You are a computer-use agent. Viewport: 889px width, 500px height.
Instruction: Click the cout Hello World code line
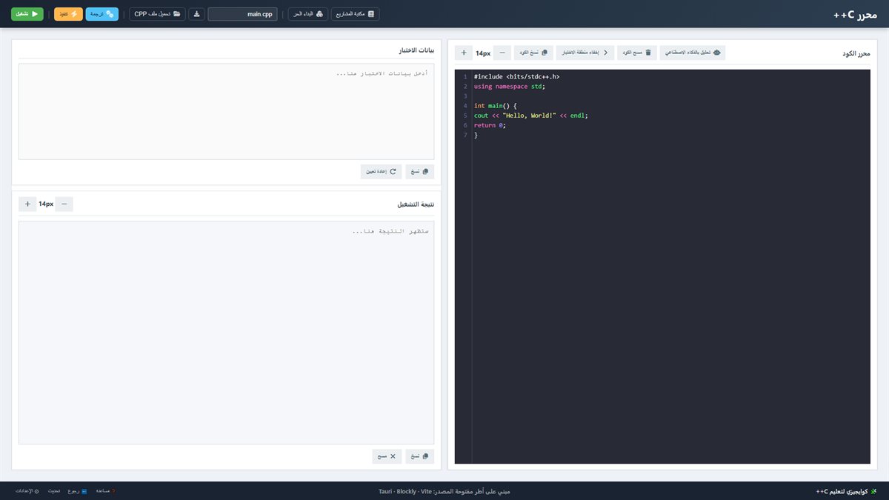(530, 116)
